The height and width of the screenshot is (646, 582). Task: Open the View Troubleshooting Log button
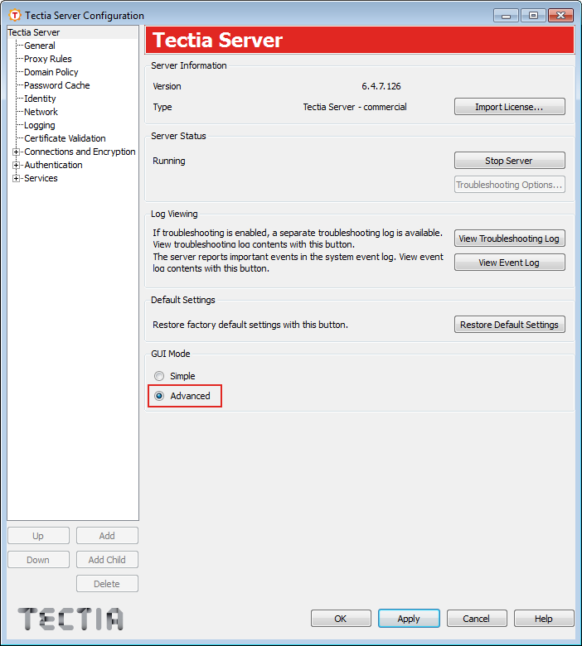[509, 239]
